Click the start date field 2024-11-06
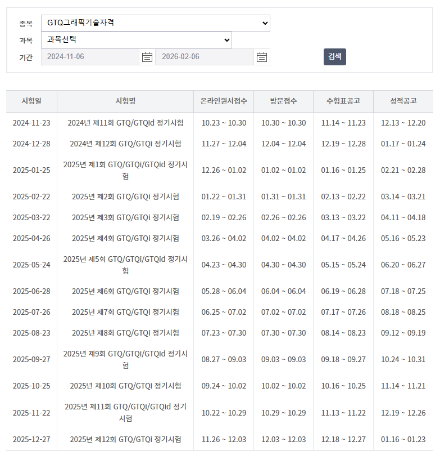440x455 pixels. point(90,56)
